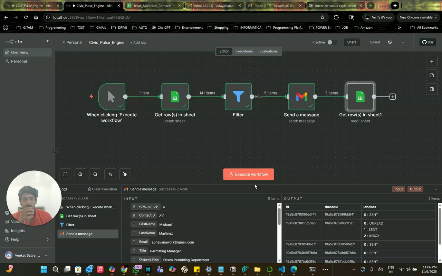The height and width of the screenshot is (276, 442).
Task: Collapse the logs panel with chevron
Action: click(x=436, y=189)
